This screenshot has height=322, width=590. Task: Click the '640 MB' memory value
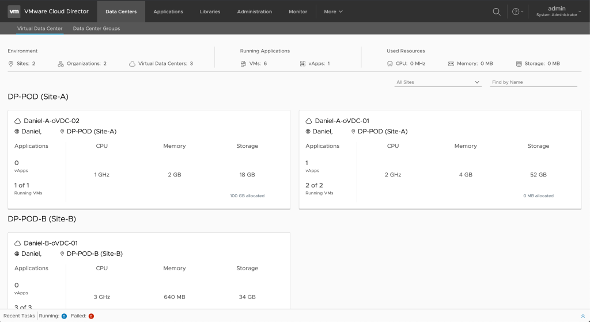pos(175,297)
